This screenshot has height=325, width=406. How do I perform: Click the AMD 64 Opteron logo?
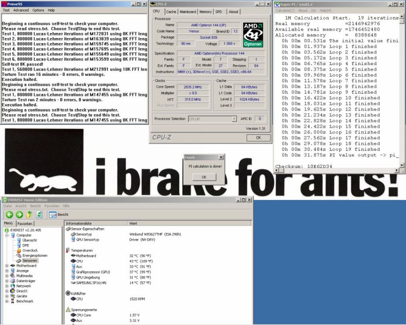253,35
